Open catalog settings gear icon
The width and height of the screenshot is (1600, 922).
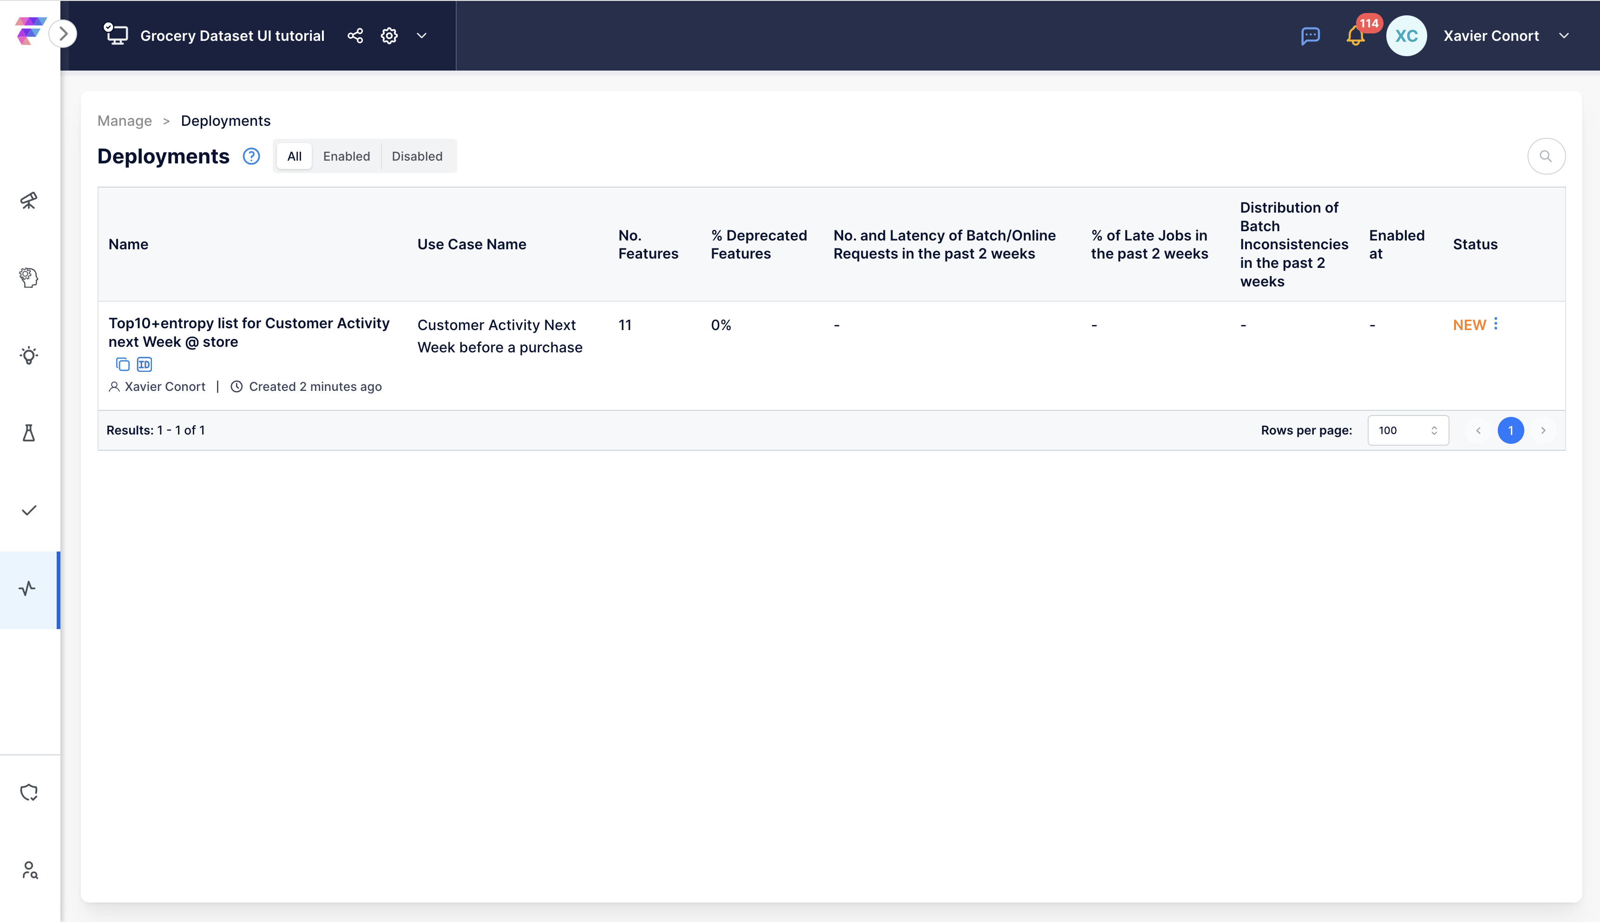[389, 35]
